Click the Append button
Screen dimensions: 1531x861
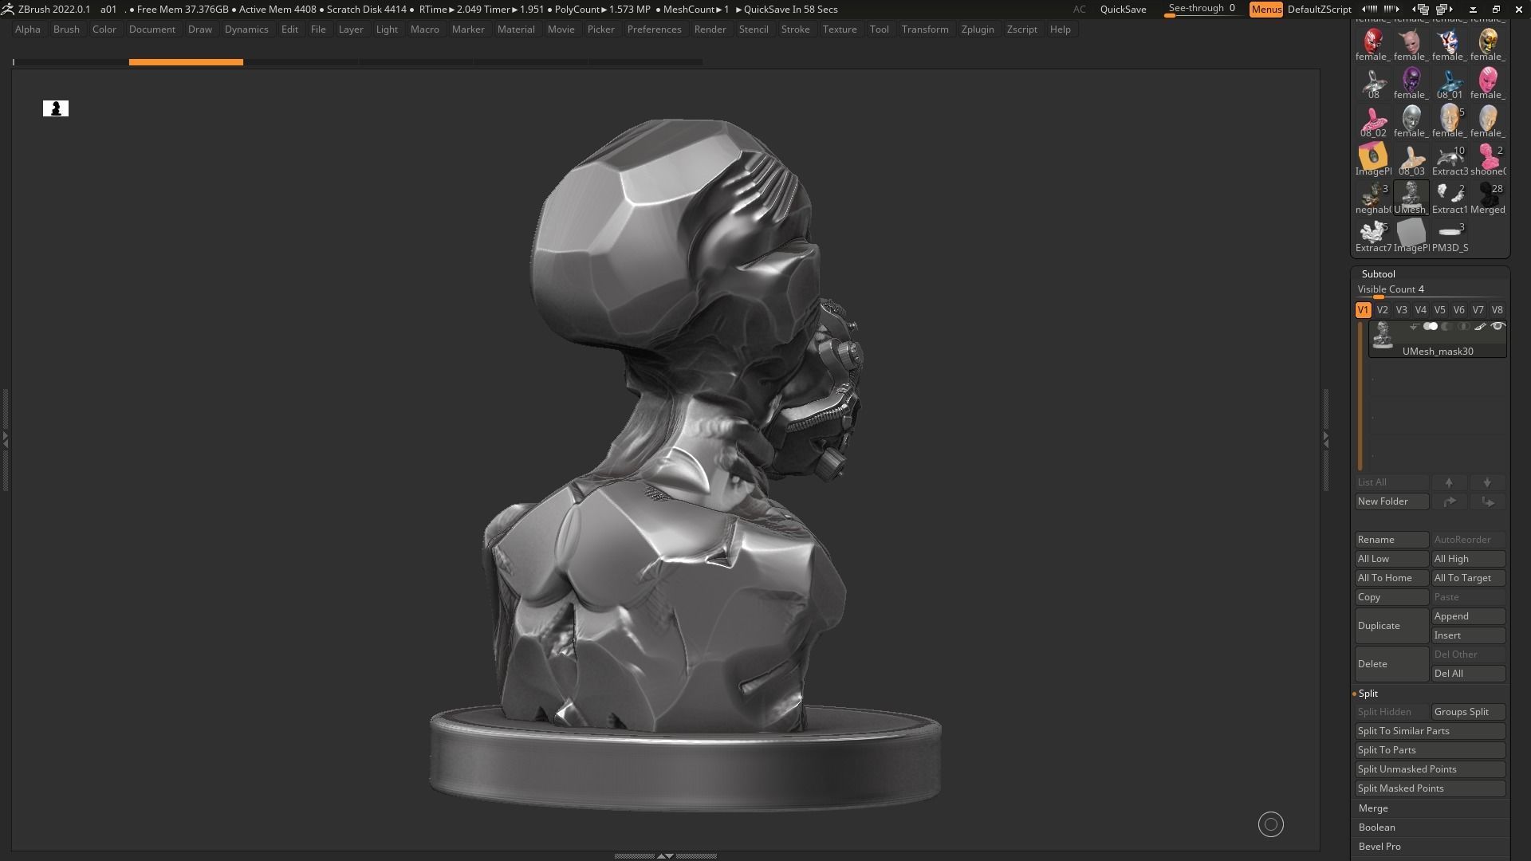1469,616
